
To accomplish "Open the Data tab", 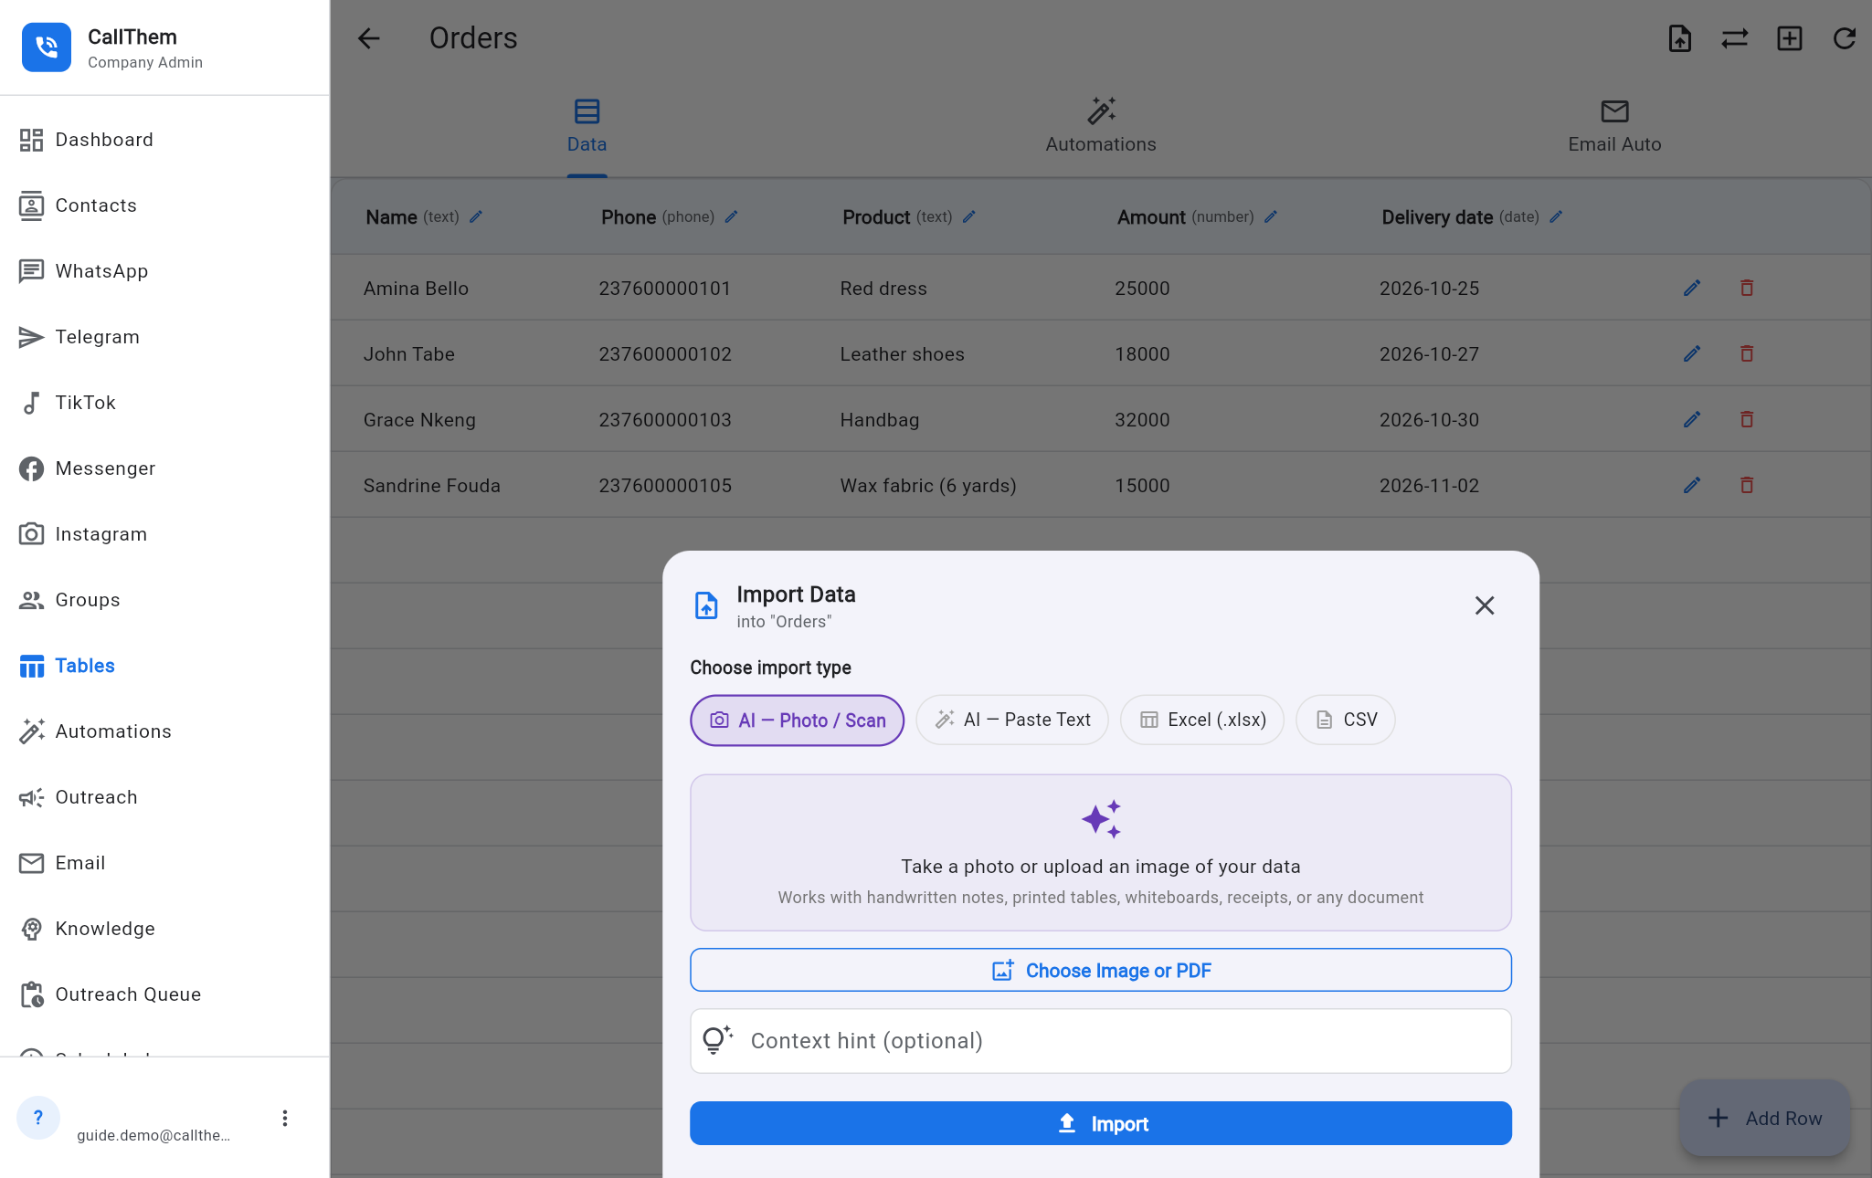I will (x=587, y=127).
